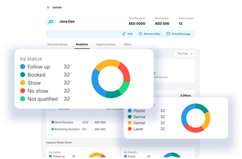Image resolution: width=242 pixels, height=159 pixels.
Task: Click the Send Message envelope icon
Action: tap(168, 34)
